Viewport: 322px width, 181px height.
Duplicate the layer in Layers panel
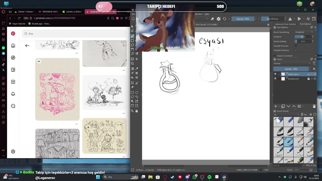click(x=283, y=106)
